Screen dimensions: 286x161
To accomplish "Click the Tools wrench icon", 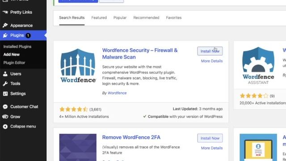I will pos(5,84).
